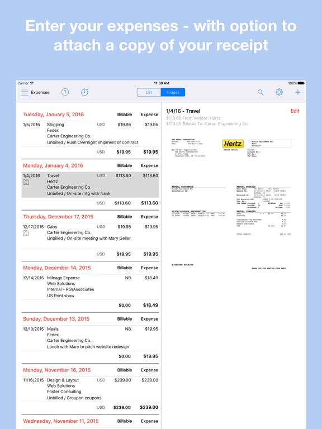Tap the camera icon on the Cabs expense
The image size is (322, 429).
(x=26, y=233)
